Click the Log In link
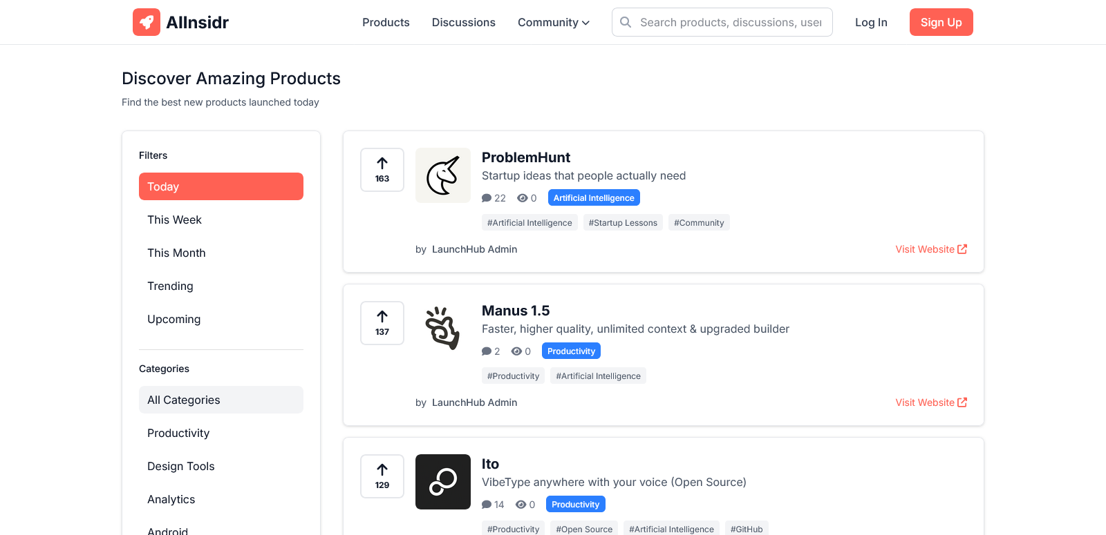The width and height of the screenshot is (1106, 535). (871, 22)
